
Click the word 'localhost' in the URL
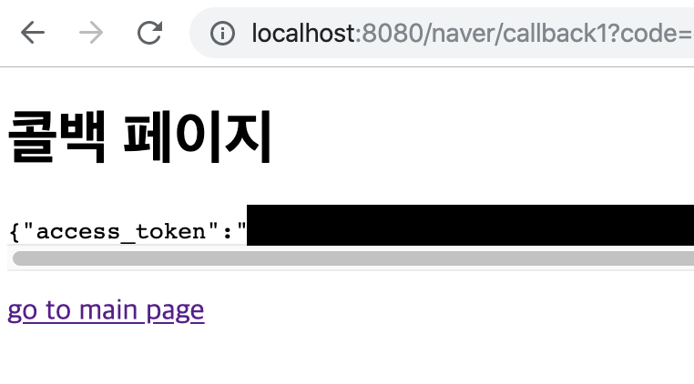303,33
